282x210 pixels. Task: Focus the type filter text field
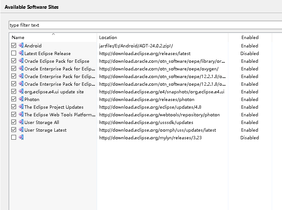click(x=145, y=25)
